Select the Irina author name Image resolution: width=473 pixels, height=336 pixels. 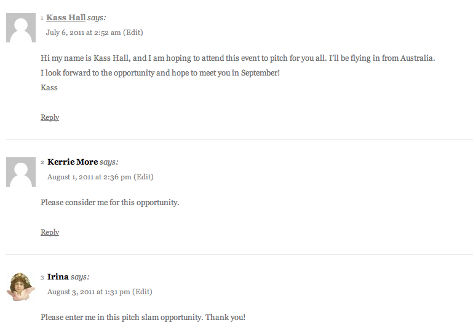58,276
